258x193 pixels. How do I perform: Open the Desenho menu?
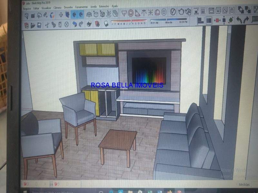coord(68,7)
